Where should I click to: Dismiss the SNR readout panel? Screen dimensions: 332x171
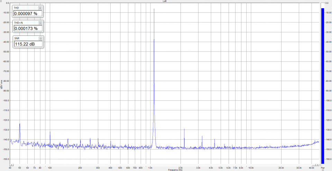click(40, 38)
